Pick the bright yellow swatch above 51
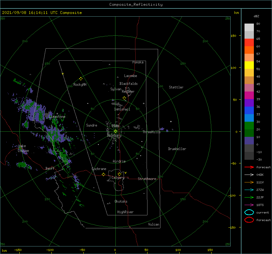The height and width of the screenshot is (254, 272). (249, 65)
